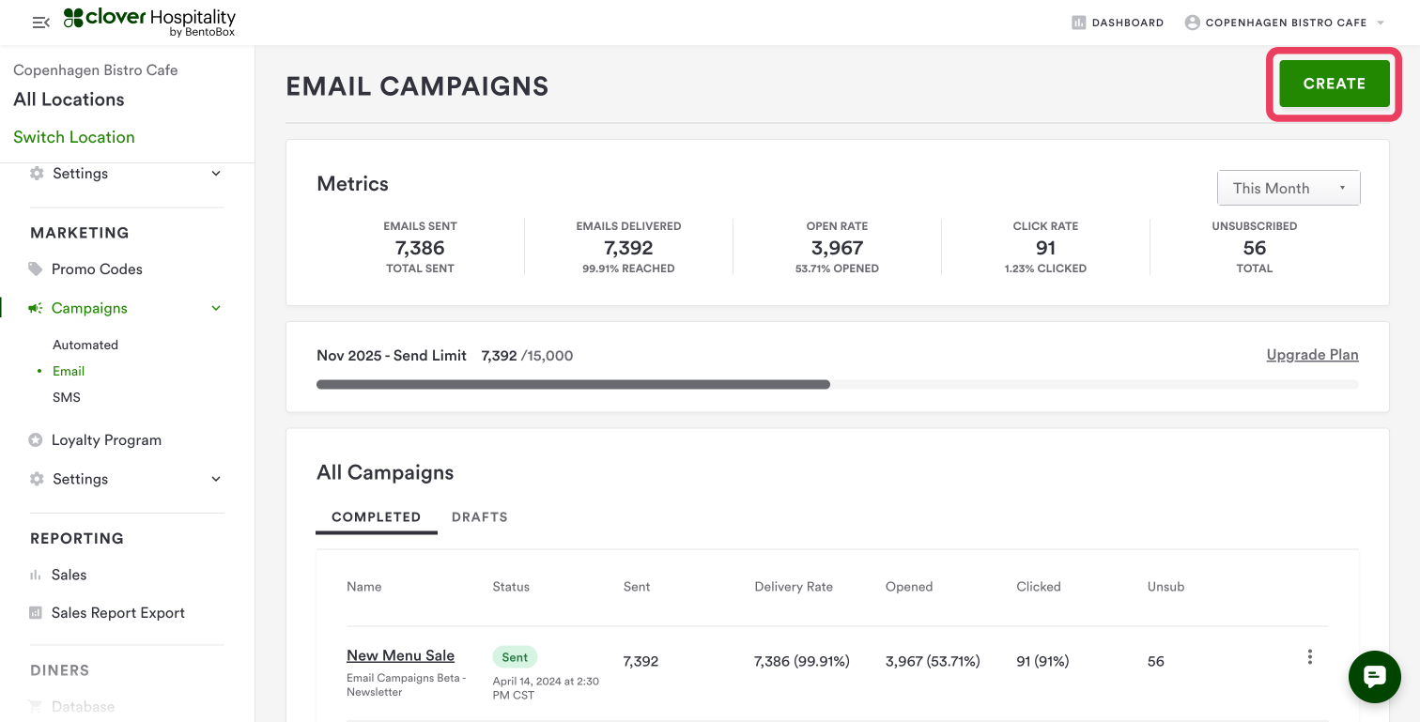Click the Sales bar chart icon
Viewport: 1420px width, 722px height.
tap(36, 575)
